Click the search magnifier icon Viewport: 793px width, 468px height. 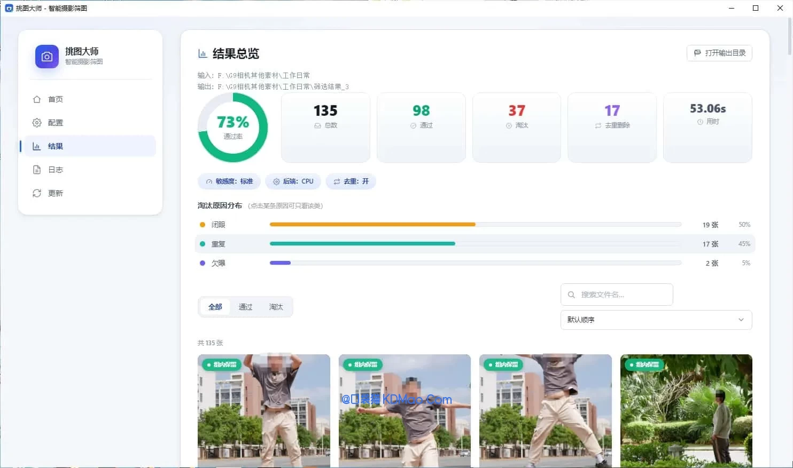(571, 295)
